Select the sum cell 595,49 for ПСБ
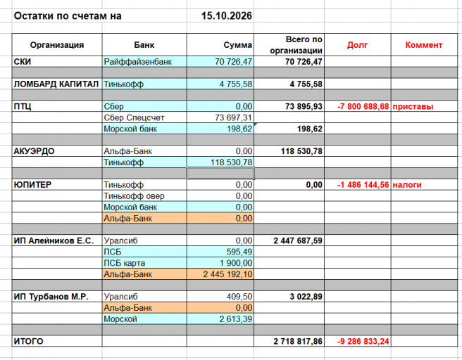This screenshot has height=360, width=462. coord(220,252)
